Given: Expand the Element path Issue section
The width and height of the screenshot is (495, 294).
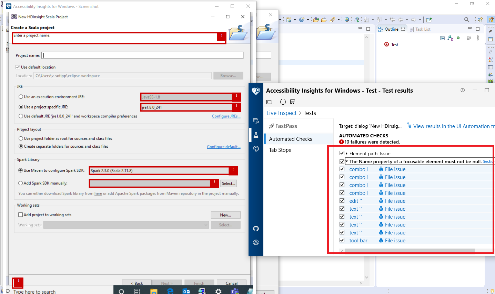Looking at the screenshot, I should [x=347, y=153].
